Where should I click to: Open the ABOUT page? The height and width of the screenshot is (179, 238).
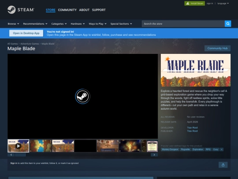point(84,10)
